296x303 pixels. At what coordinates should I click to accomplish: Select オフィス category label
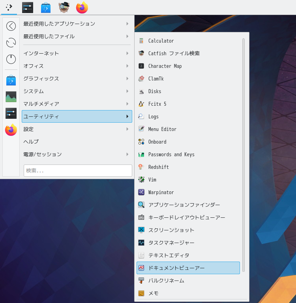pos(34,66)
